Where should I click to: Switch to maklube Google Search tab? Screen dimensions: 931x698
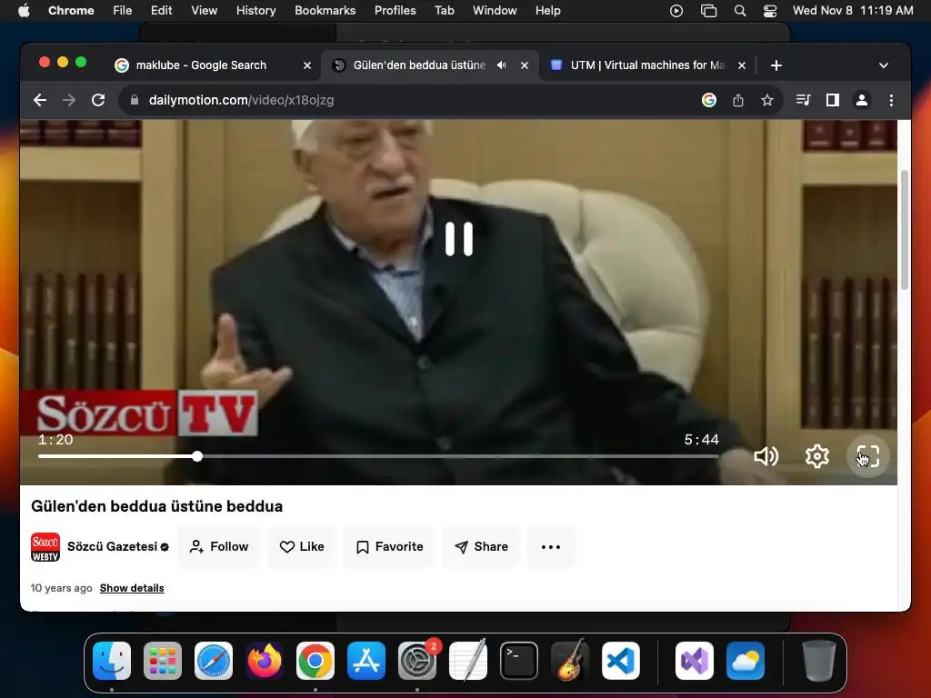tap(201, 65)
